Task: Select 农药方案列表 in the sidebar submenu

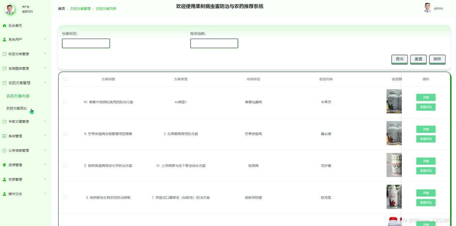Action: pos(18,96)
